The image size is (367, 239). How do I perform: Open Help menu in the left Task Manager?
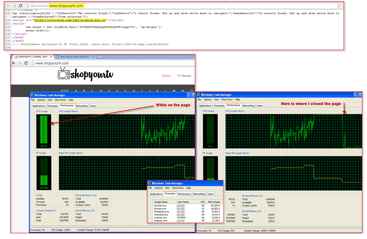tap(71, 100)
